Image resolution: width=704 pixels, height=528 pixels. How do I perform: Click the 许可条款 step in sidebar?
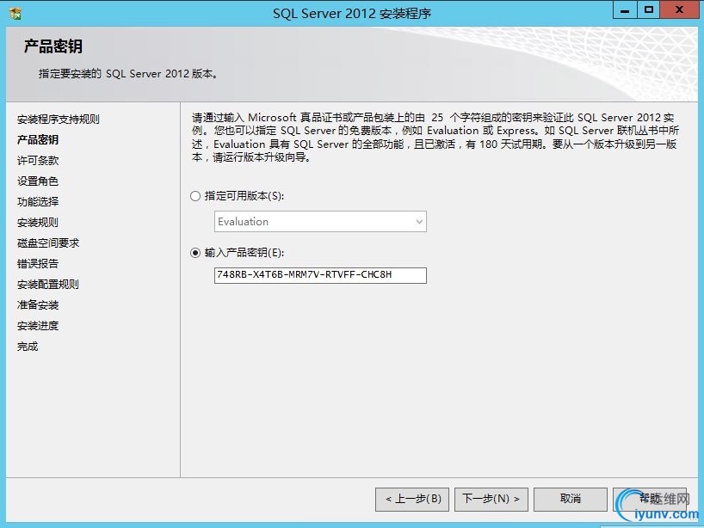(38, 161)
